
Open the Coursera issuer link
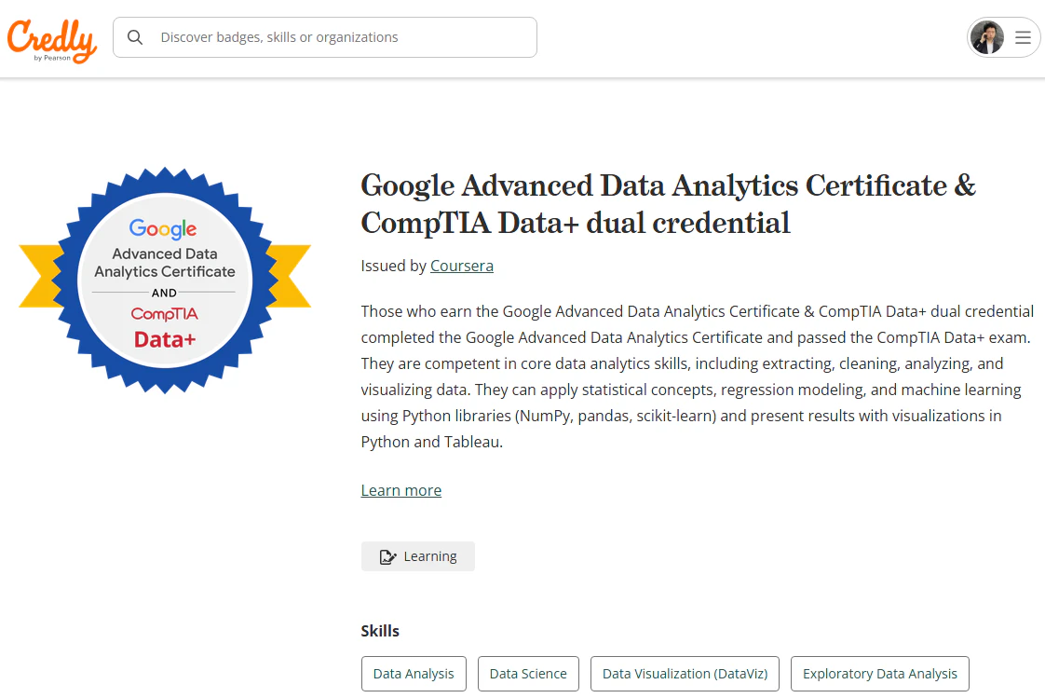coord(462,266)
